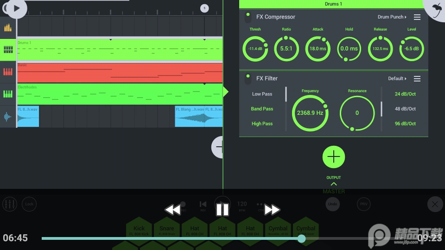Tap the Kick FL 808 Kick pad

[139, 230]
